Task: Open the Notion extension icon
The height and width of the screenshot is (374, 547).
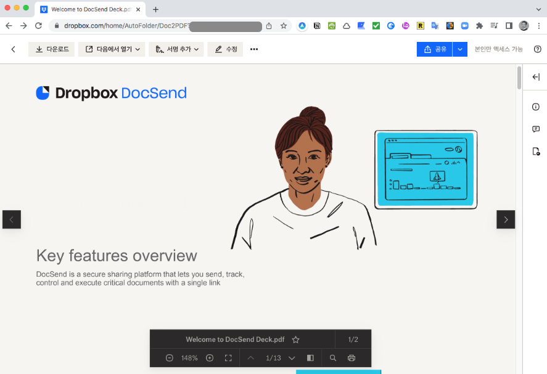Action: [317, 26]
